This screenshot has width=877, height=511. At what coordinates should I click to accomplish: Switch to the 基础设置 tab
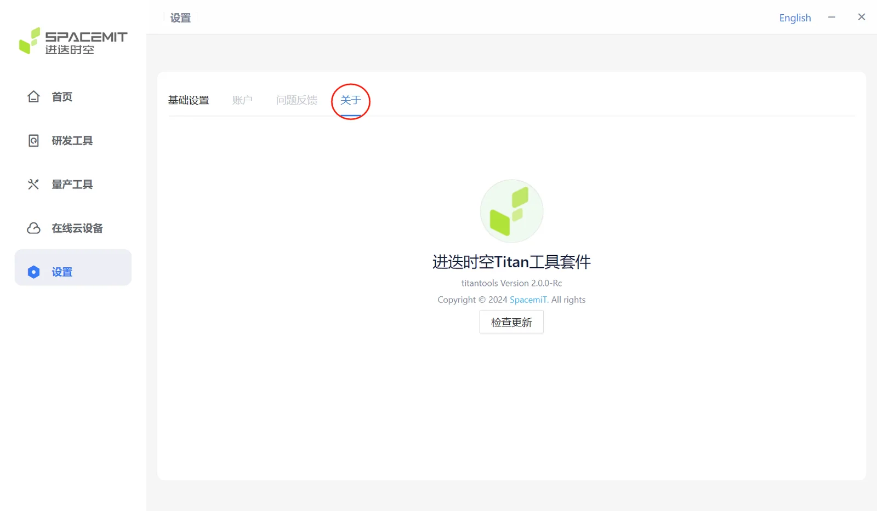pyautogui.click(x=189, y=100)
